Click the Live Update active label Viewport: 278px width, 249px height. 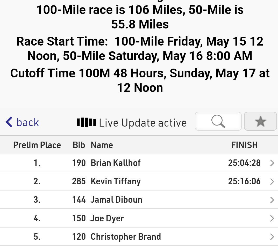coord(143,123)
